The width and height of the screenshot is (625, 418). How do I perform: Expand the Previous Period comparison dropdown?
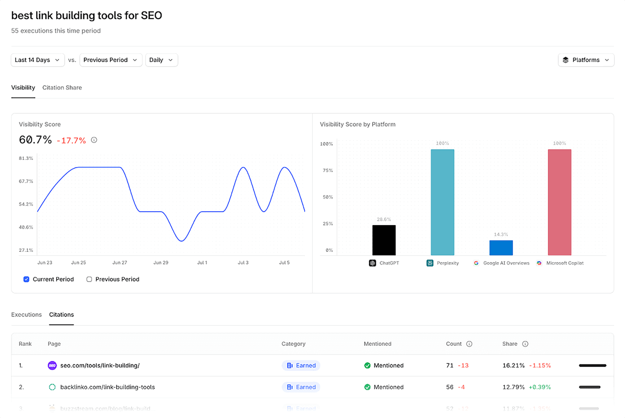(x=111, y=60)
